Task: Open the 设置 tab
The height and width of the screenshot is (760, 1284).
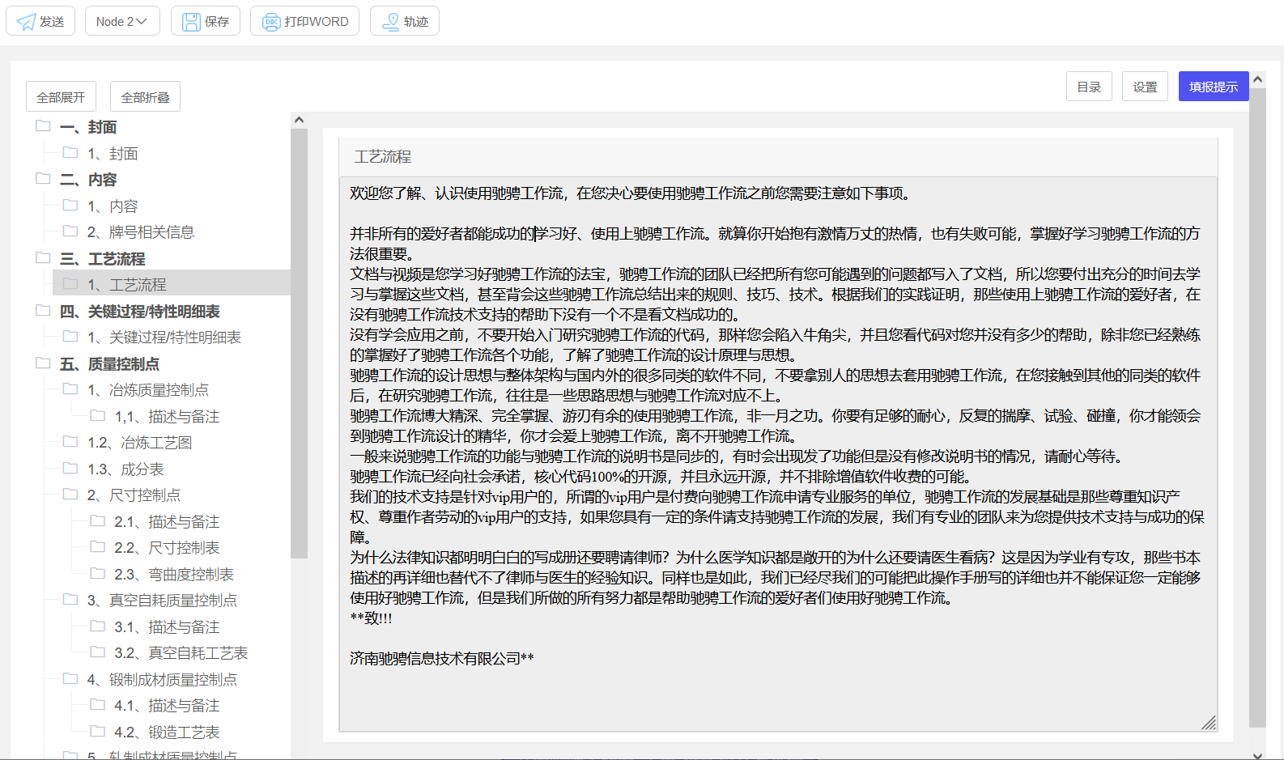Action: click(x=1145, y=87)
